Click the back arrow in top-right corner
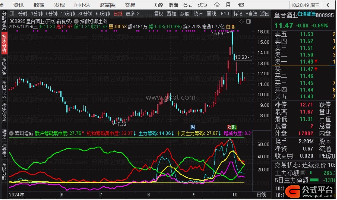The width and height of the screenshot is (337, 200). (x=328, y=5)
